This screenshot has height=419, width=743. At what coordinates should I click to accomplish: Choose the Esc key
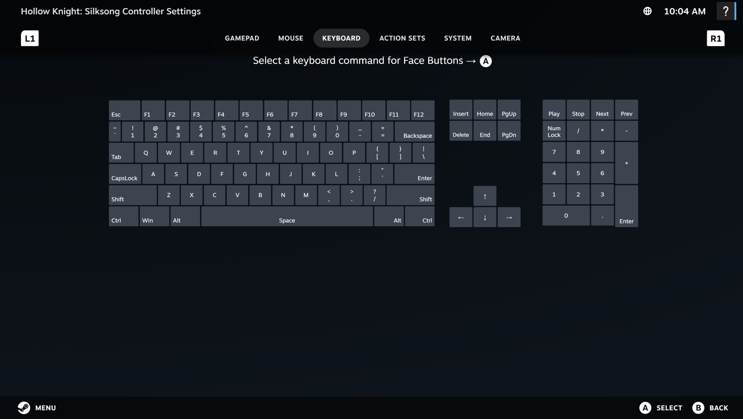tap(125, 110)
